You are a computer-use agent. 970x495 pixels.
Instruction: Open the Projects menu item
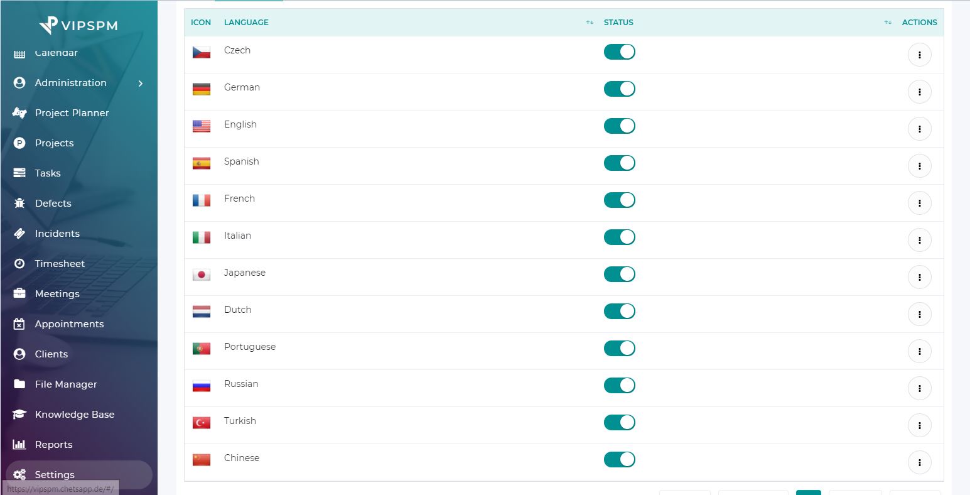[x=54, y=143]
